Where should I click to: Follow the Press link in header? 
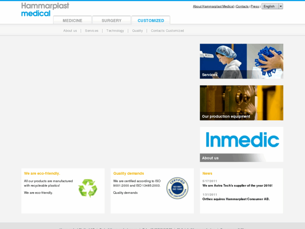click(255, 6)
